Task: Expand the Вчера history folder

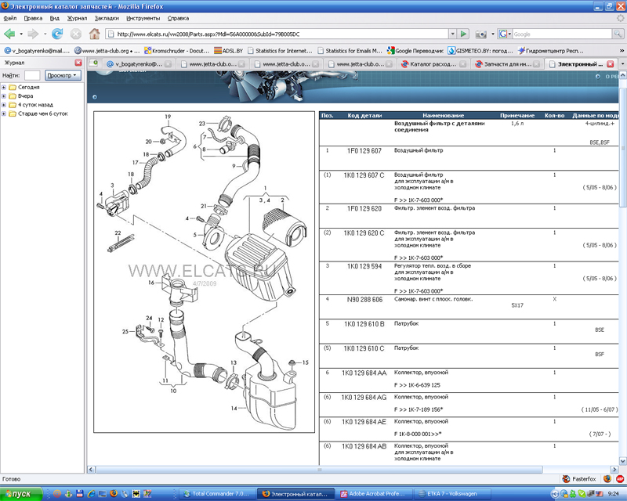Action: tap(4, 96)
